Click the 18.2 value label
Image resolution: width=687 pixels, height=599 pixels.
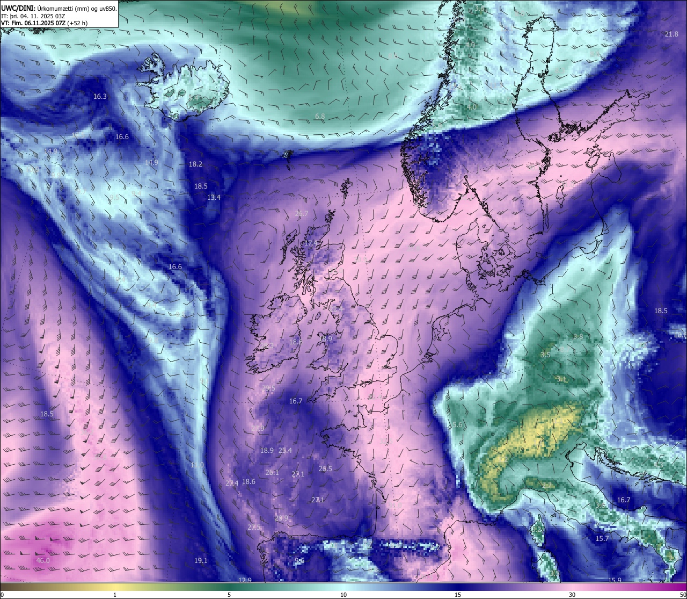pyautogui.click(x=195, y=164)
